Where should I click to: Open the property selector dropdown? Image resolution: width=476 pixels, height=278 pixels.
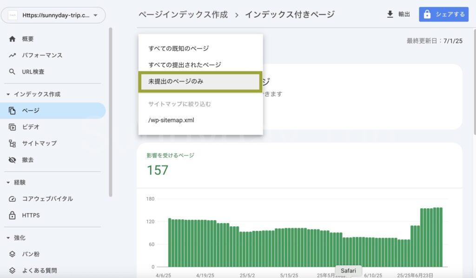point(53,15)
